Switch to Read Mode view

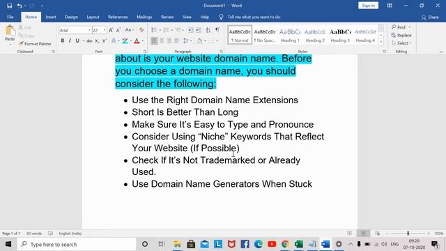[349, 234]
